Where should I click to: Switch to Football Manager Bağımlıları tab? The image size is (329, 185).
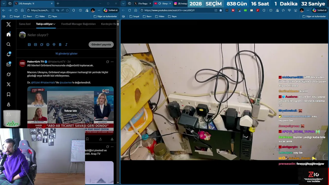pyautogui.click(x=78, y=24)
